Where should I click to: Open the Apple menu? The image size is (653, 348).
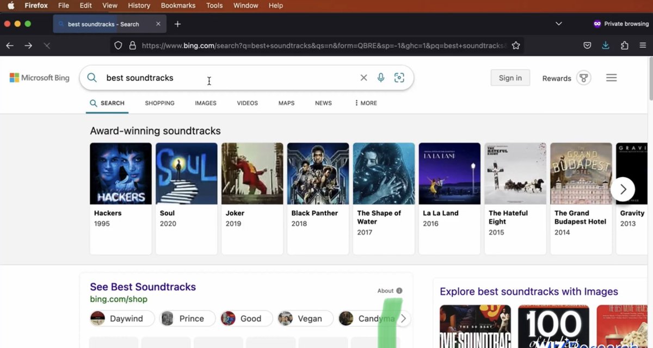click(x=11, y=5)
